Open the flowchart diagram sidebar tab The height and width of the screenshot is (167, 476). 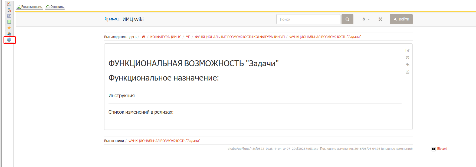click(9, 10)
